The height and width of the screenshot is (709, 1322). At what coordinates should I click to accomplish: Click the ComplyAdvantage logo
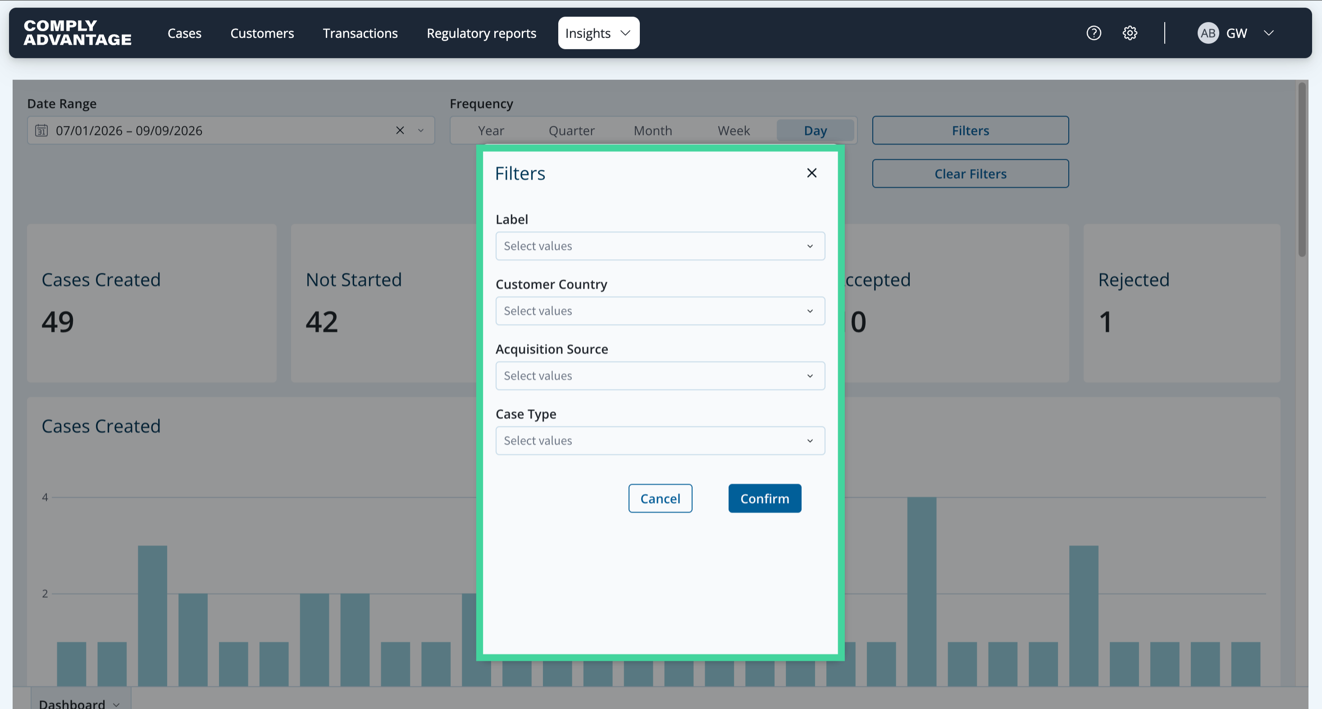point(77,33)
